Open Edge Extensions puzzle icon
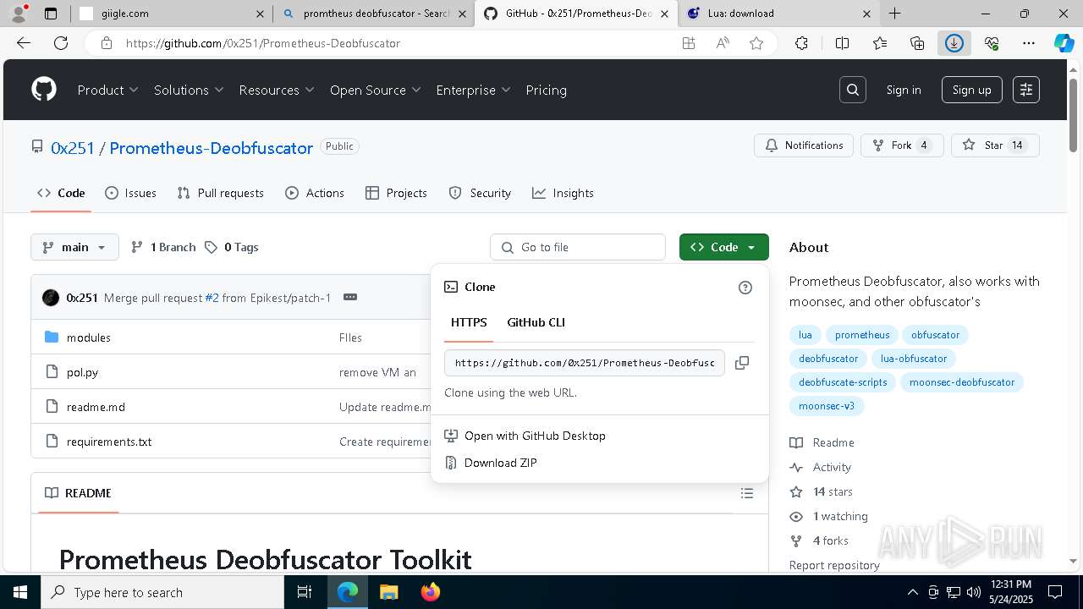The image size is (1083, 609). pyautogui.click(x=801, y=43)
